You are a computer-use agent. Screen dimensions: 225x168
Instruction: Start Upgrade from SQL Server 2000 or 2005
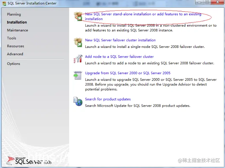pos(128,73)
